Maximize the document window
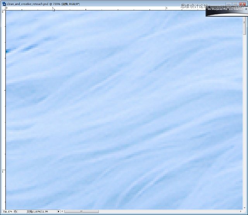 235,4
